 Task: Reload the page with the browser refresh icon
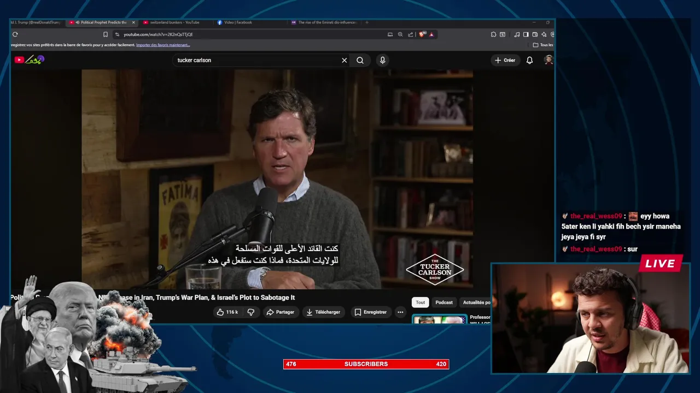point(15,34)
